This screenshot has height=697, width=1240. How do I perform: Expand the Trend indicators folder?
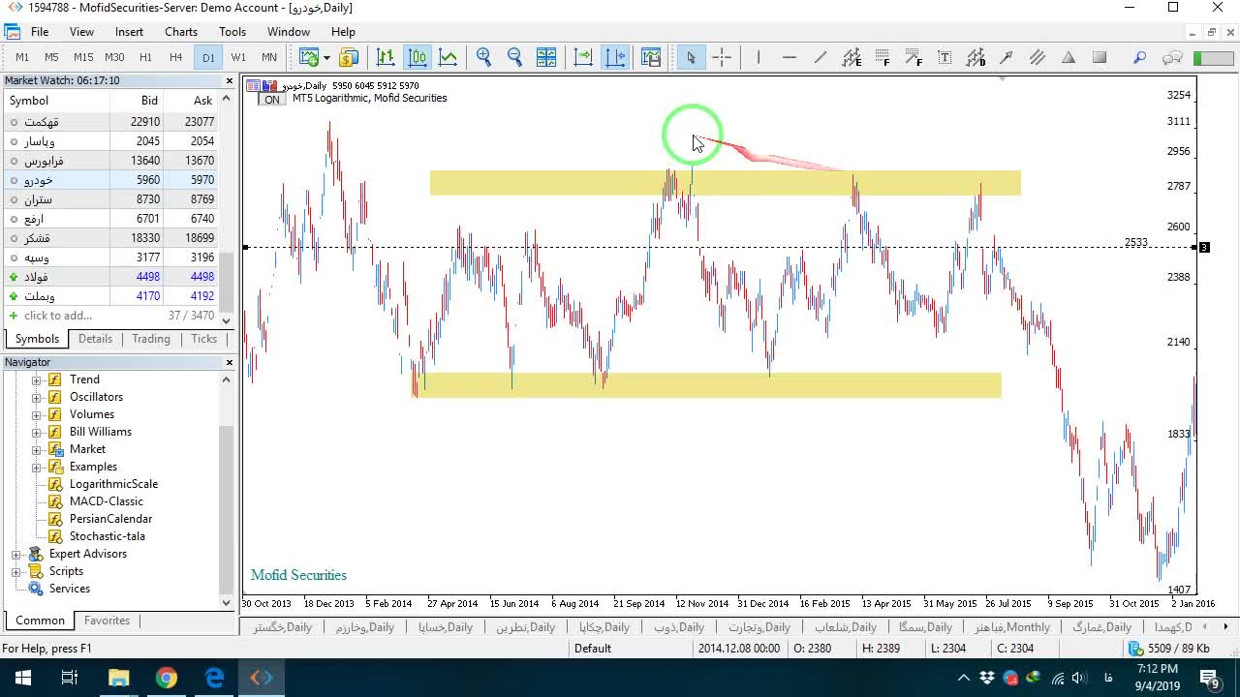(37, 379)
